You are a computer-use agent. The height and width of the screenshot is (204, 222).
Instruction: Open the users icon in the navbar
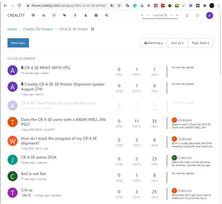coord(86,15)
